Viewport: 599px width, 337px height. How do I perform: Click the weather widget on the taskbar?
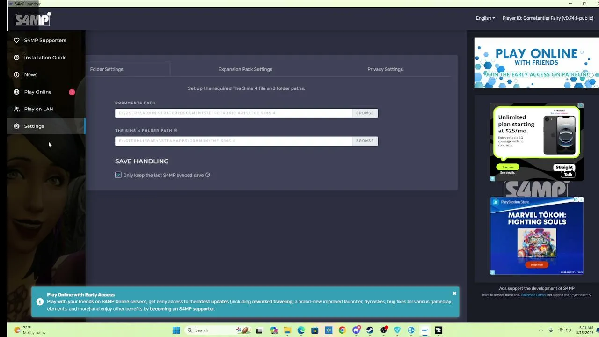(29, 330)
